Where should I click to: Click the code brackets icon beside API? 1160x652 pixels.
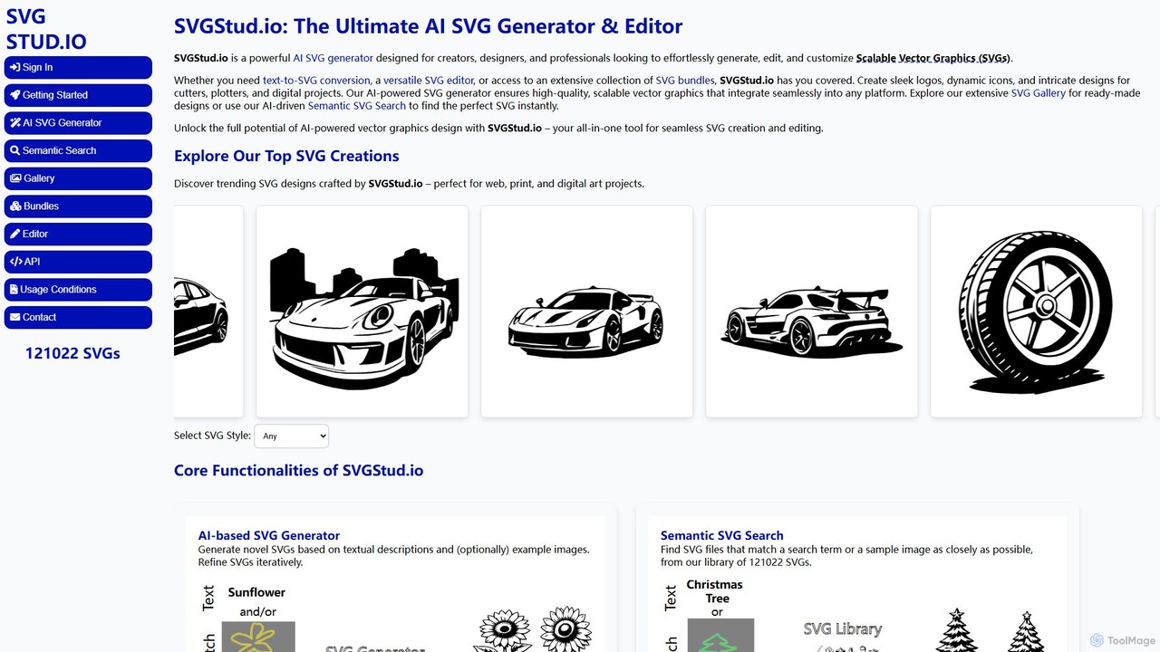[16, 262]
